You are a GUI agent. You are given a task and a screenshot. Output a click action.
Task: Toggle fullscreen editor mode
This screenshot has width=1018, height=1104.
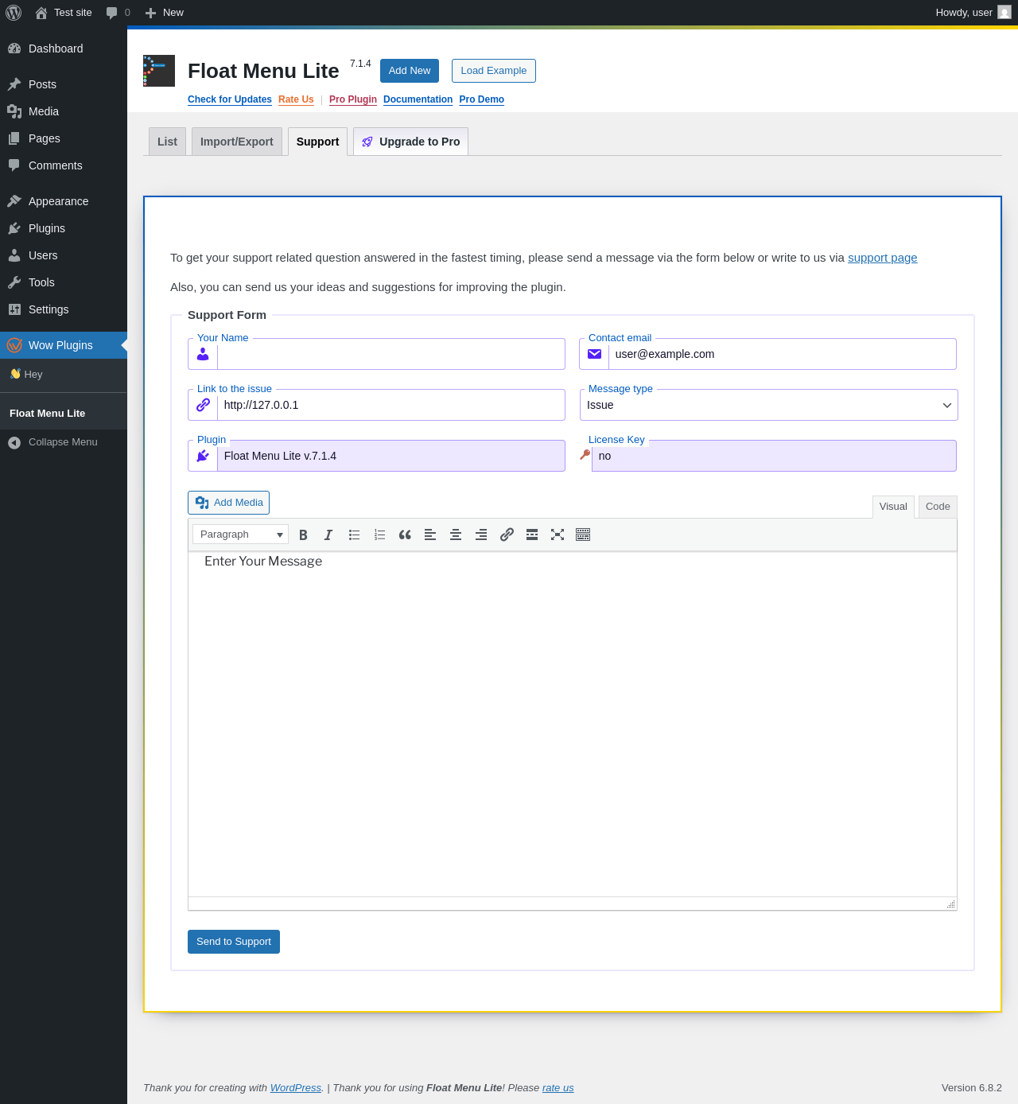pos(558,535)
